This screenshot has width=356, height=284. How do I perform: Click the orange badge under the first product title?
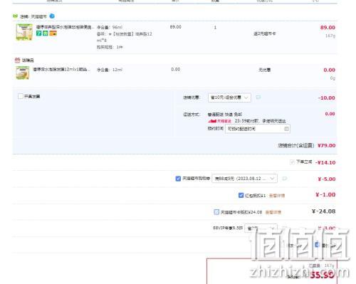point(53,33)
